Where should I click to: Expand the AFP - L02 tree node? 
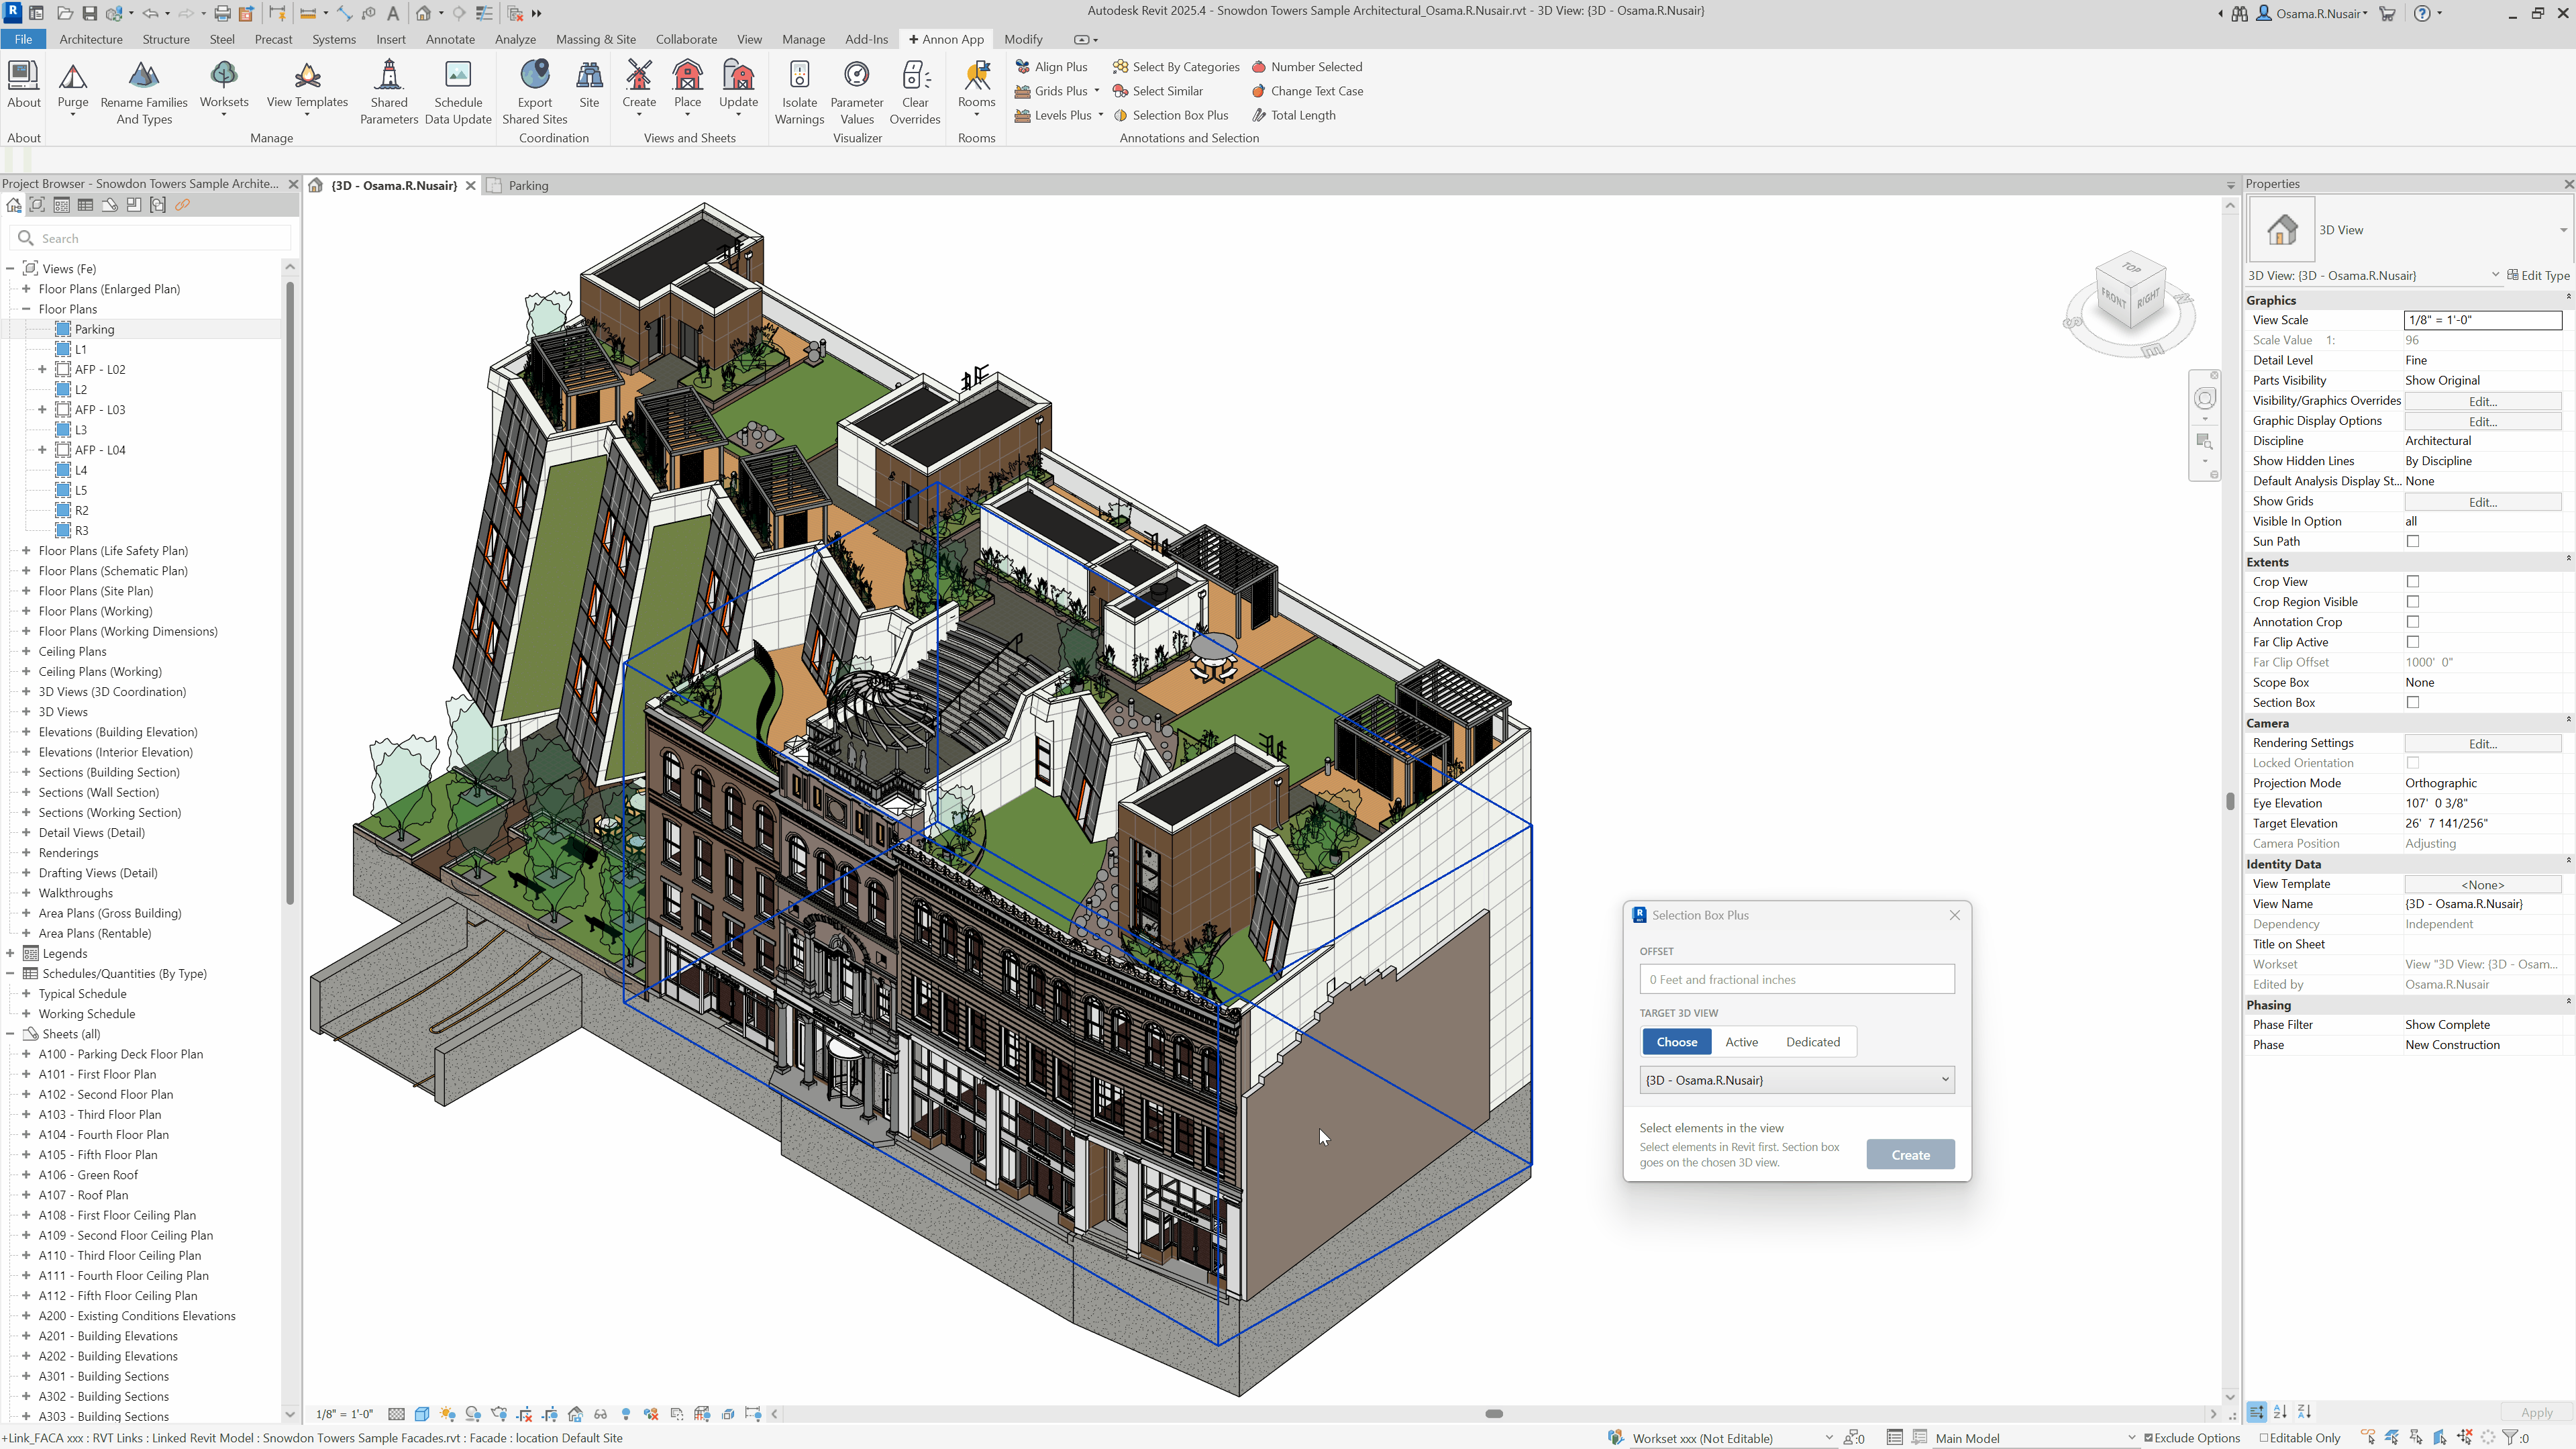42,369
